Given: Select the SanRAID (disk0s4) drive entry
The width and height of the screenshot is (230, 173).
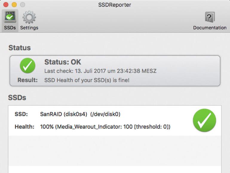Looking at the screenshot, I should 80,114.
